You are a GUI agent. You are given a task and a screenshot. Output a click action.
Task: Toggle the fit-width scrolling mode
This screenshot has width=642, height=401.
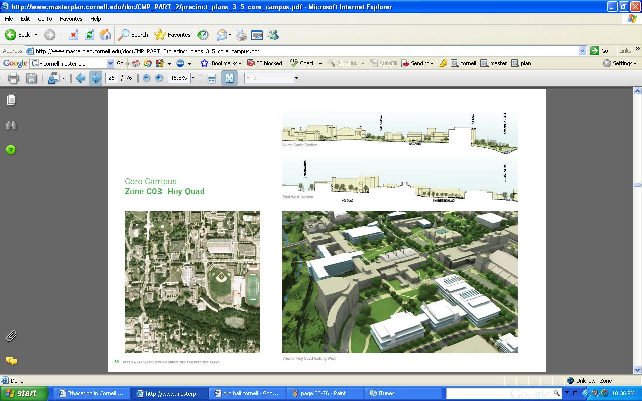(212, 78)
